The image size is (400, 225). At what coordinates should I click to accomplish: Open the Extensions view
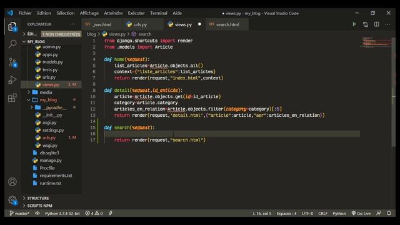[12, 97]
